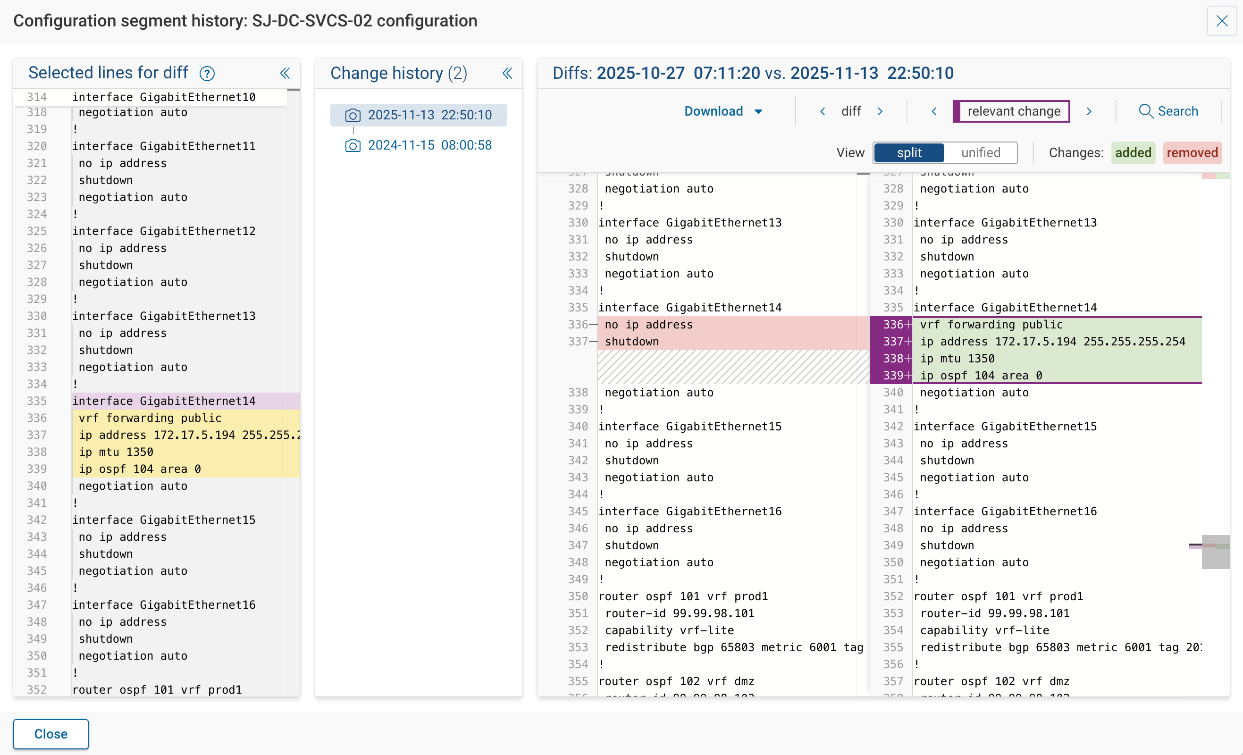Image resolution: width=1243 pixels, height=755 pixels.
Task: Collapse the Change history panel
Action: (507, 73)
